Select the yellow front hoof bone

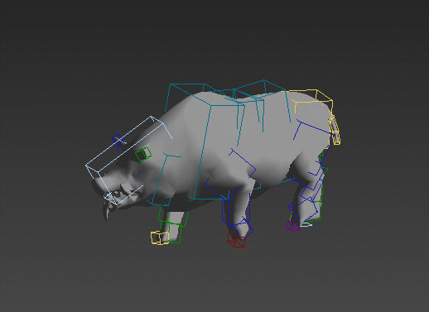coord(160,238)
